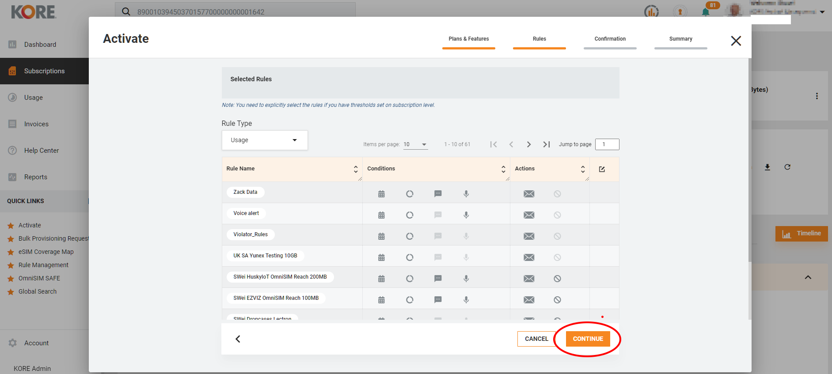This screenshot has width=832, height=374.
Task: Jump to the last page of rules
Action: click(546, 144)
